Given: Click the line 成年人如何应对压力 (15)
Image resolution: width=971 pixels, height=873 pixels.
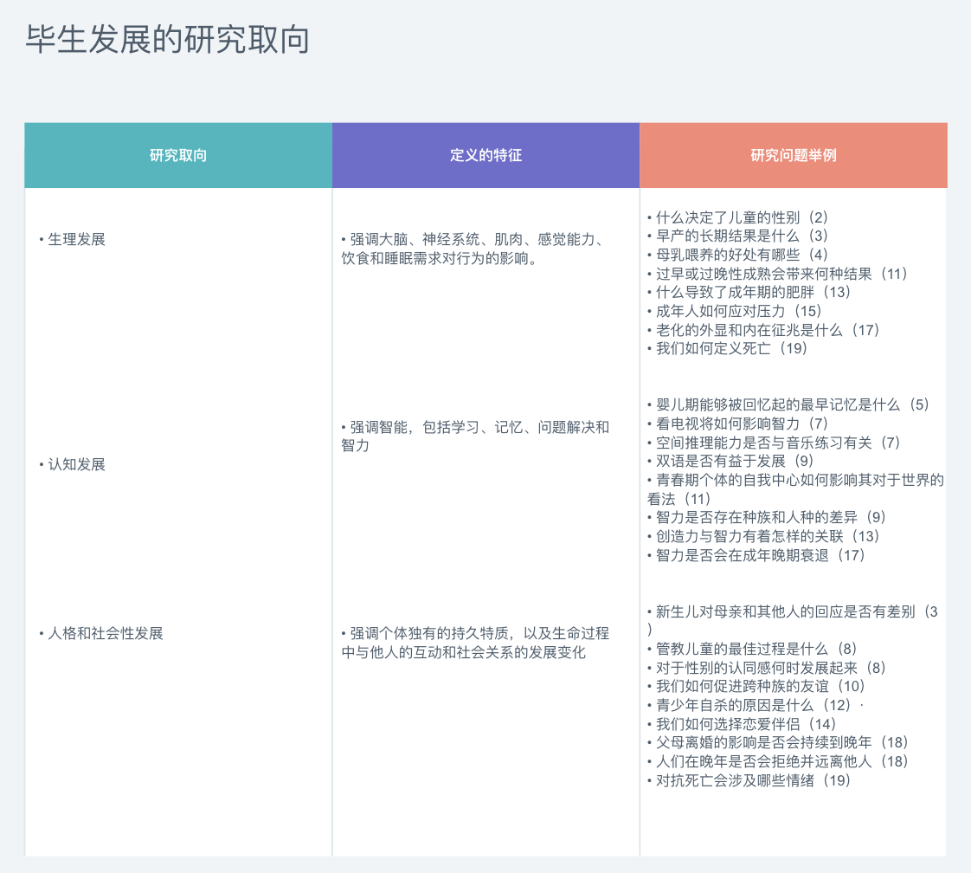Looking at the screenshot, I should click(738, 311).
